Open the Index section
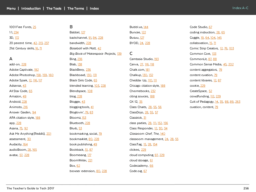 point(94,9)
